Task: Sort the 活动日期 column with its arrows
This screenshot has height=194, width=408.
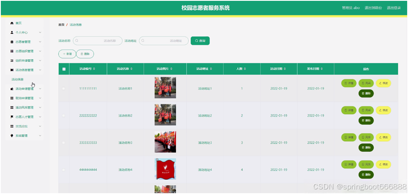Action: (285, 69)
